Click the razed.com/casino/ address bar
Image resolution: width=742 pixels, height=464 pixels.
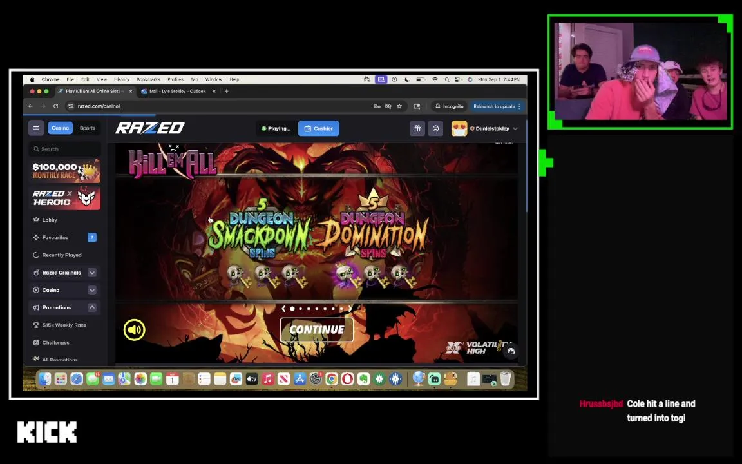[218, 106]
